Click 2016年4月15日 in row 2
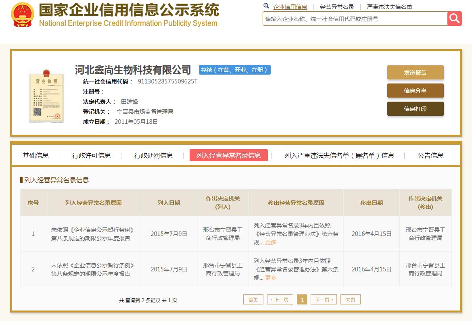The image size is (472, 321). (372, 269)
